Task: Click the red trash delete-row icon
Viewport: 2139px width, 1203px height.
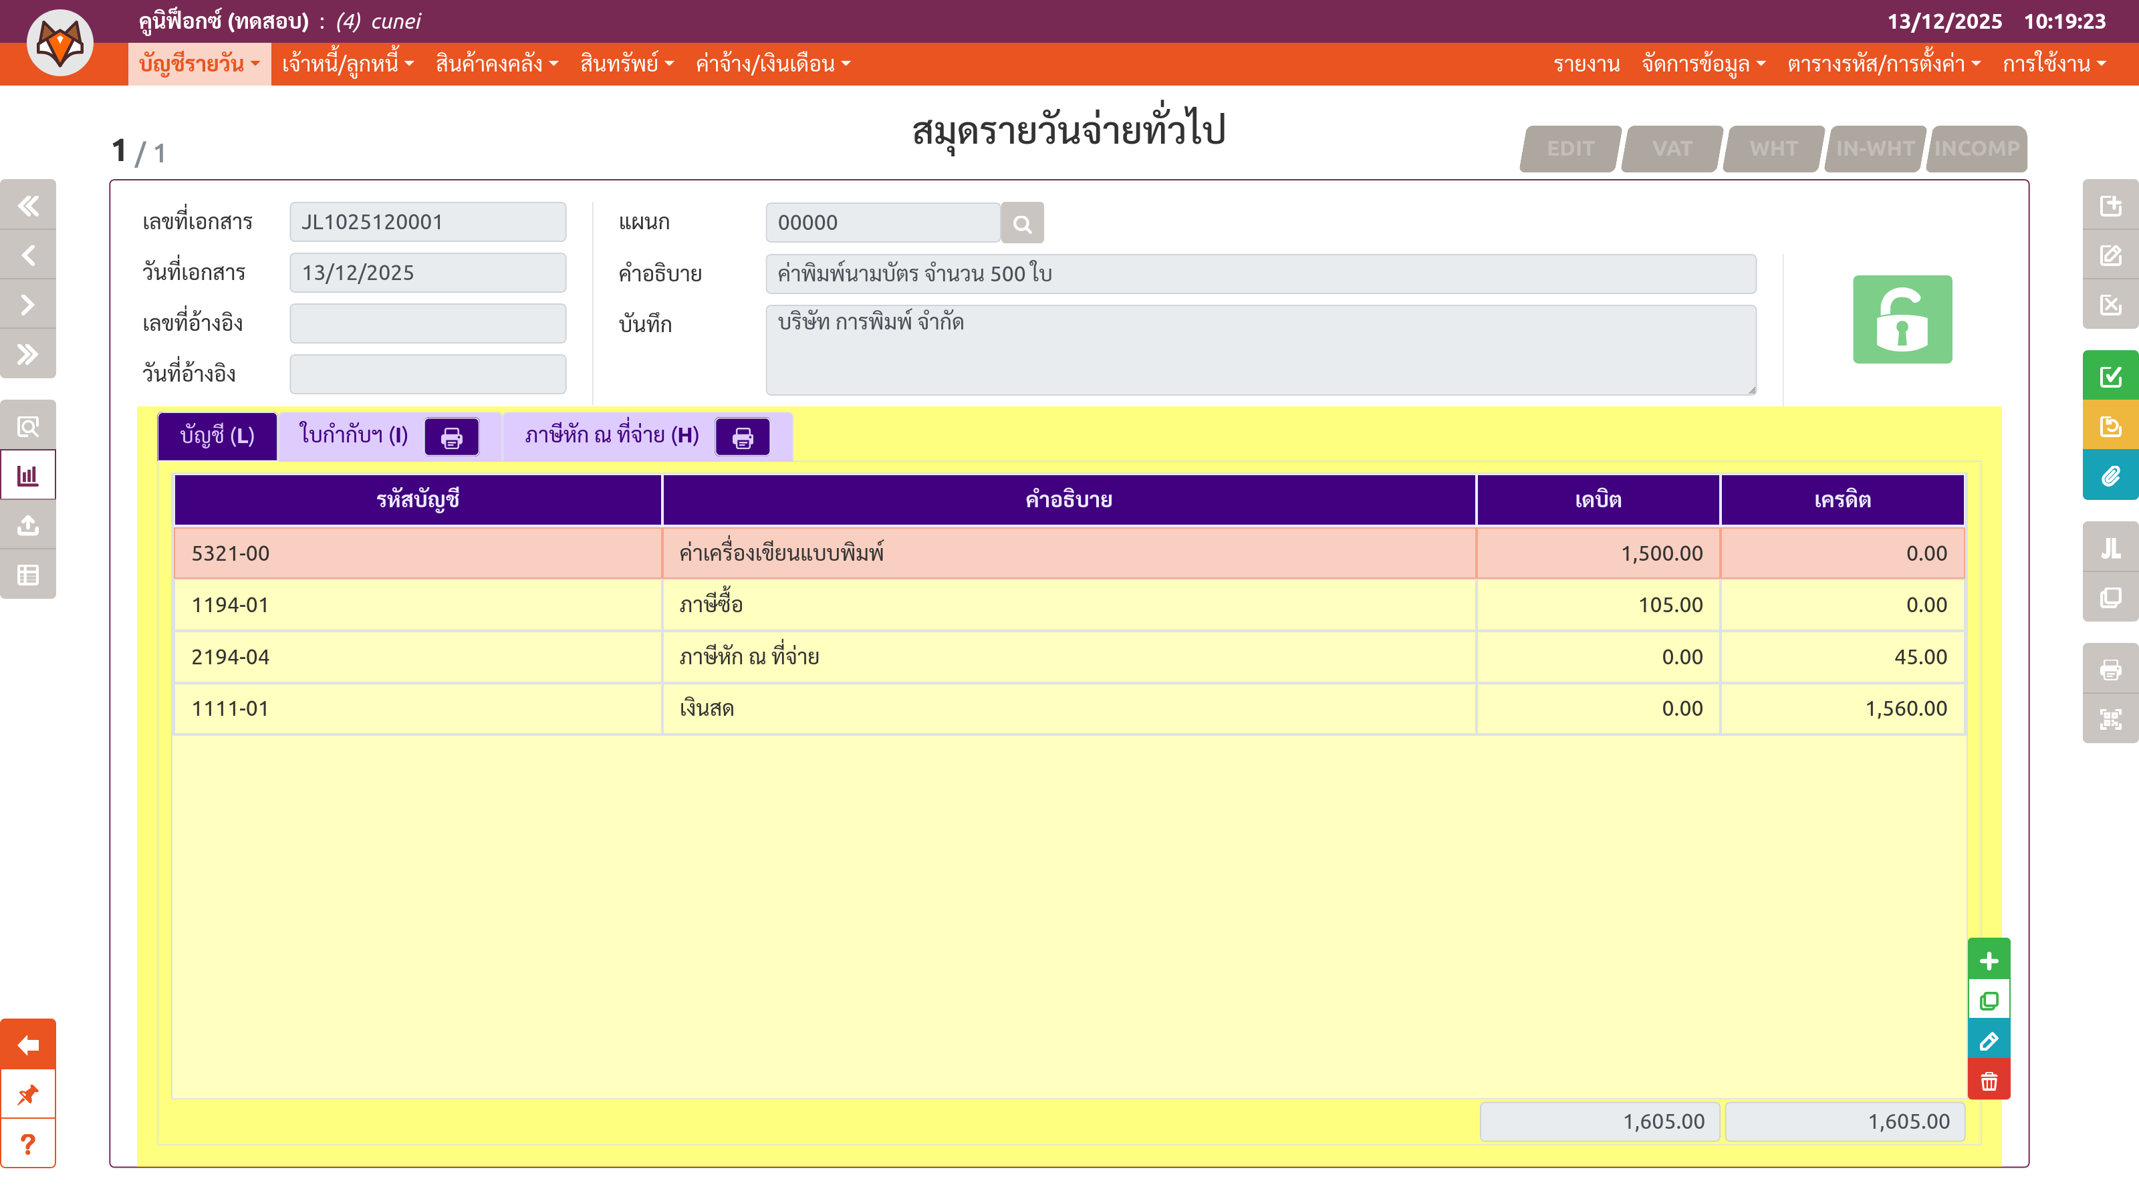Action: tap(1989, 1081)
